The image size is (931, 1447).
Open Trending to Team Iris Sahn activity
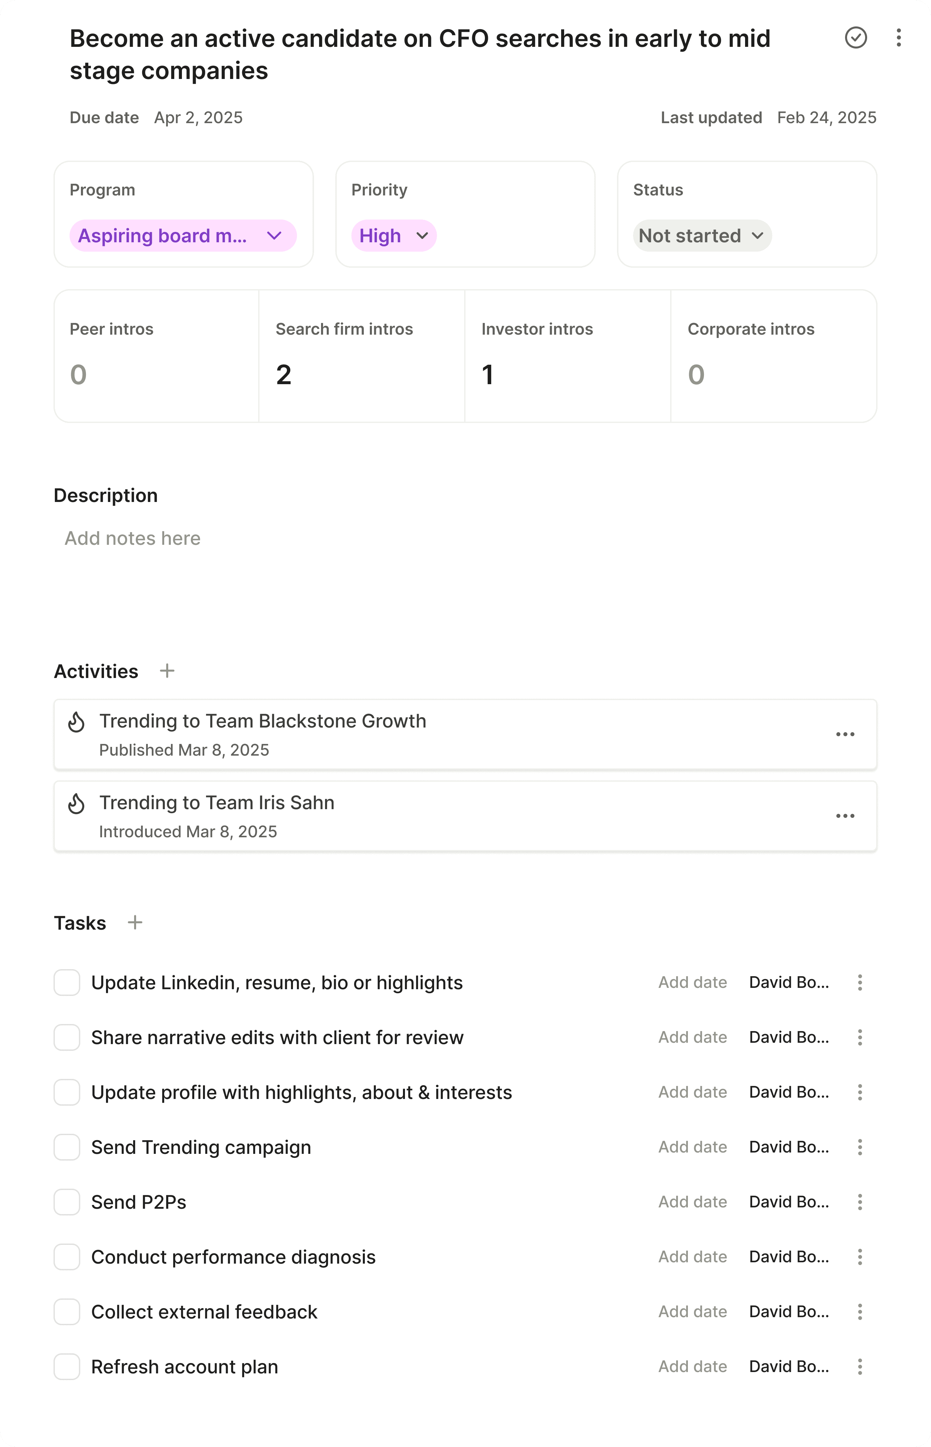216,803
